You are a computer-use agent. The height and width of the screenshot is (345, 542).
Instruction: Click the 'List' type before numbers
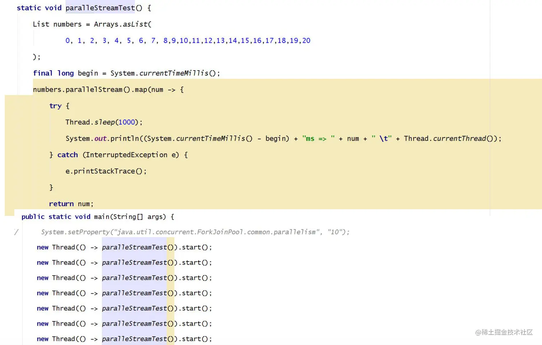click(x=41, y=24)
